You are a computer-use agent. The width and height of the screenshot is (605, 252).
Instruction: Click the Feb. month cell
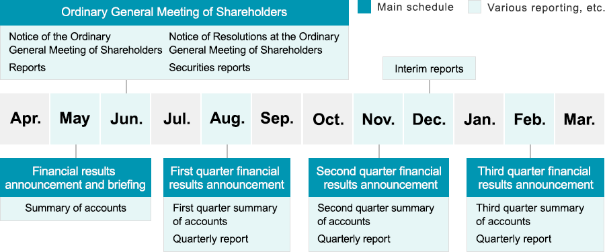pos(530,119)
